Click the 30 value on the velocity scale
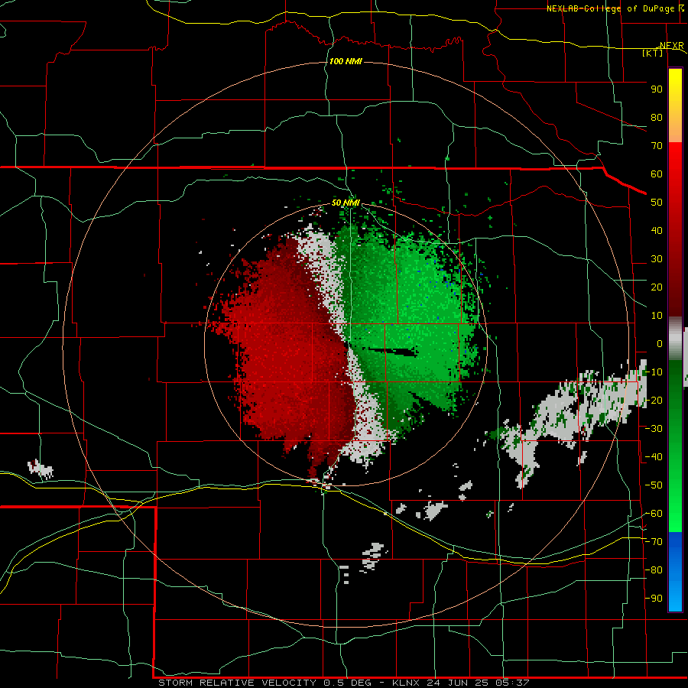The height and width of the screenshot is (688, 688). (x=657, y=259)
